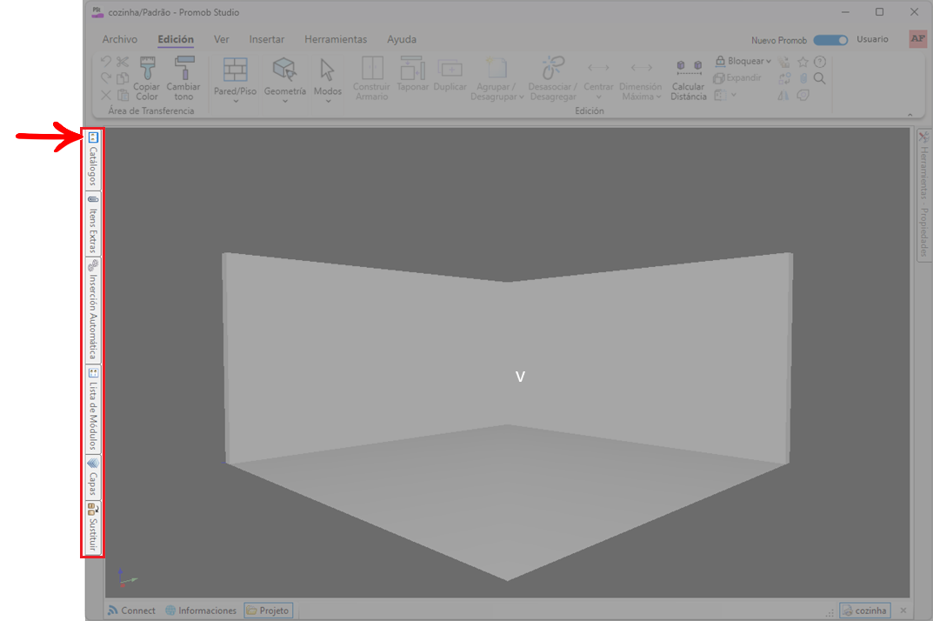
Task: Open the Herramientas tab
Action: 336,39
